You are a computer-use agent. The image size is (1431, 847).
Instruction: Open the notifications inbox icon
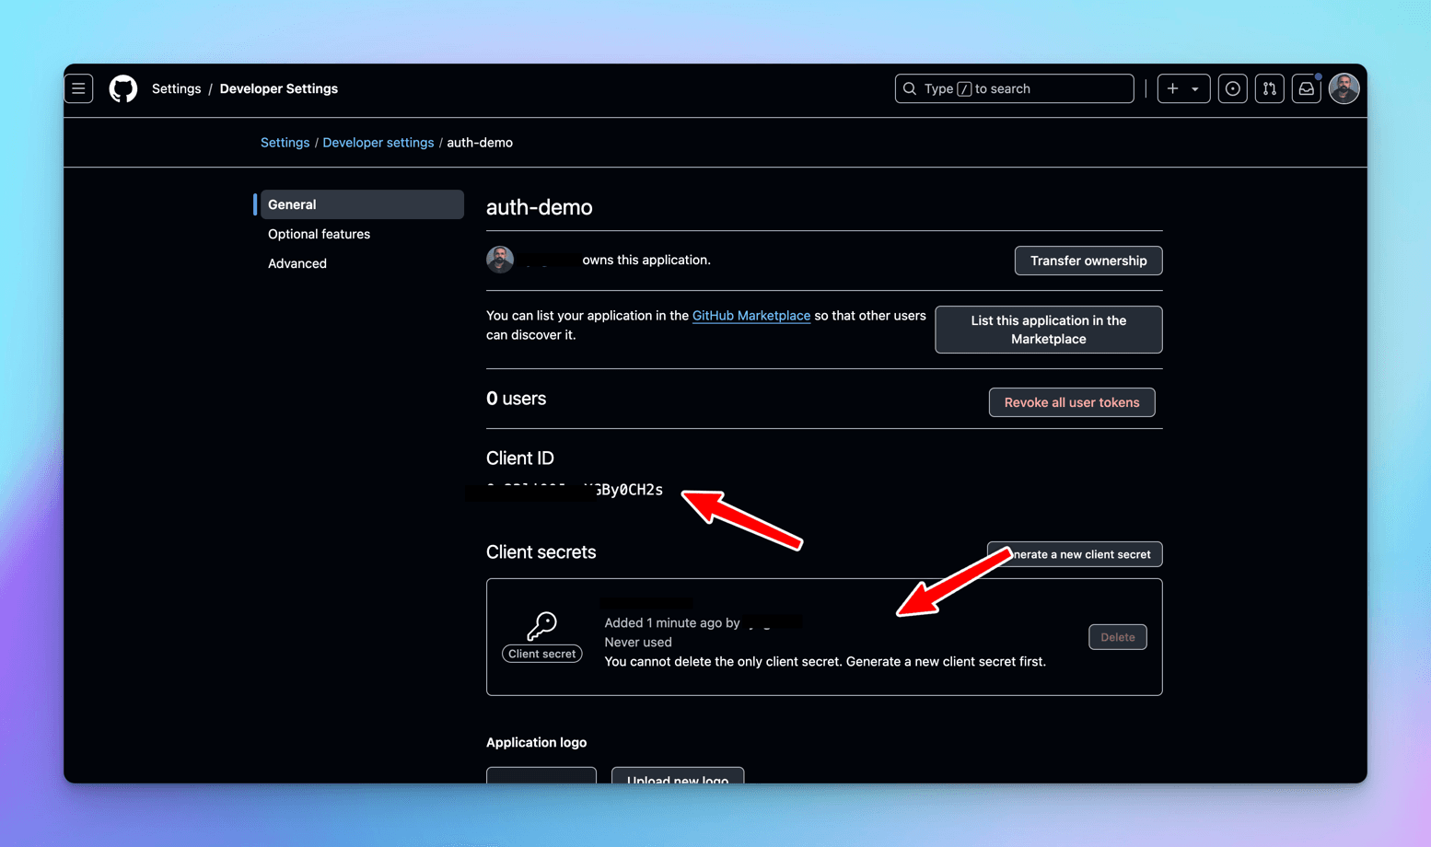[1306, 88]
